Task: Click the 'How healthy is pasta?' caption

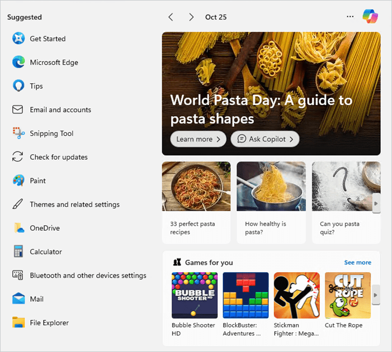Action: 265,228
